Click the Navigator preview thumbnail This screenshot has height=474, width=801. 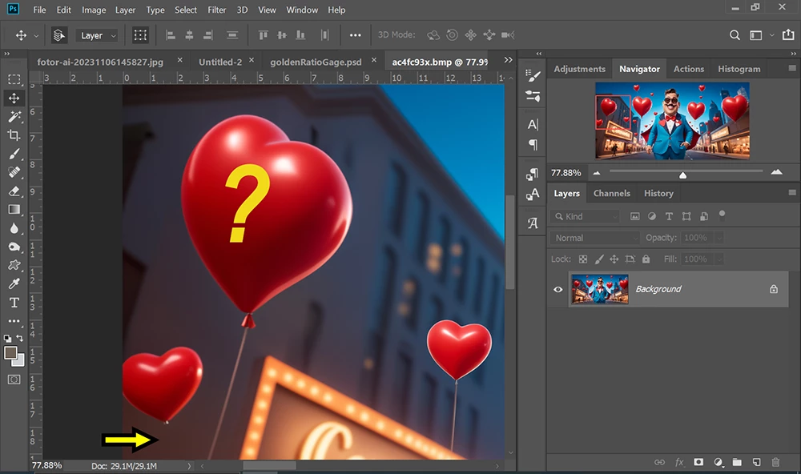pos(672,121)
